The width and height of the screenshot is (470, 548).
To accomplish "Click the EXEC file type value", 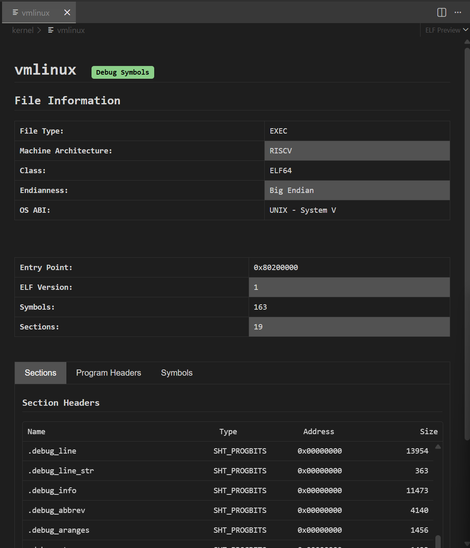I will pos(278,131).
